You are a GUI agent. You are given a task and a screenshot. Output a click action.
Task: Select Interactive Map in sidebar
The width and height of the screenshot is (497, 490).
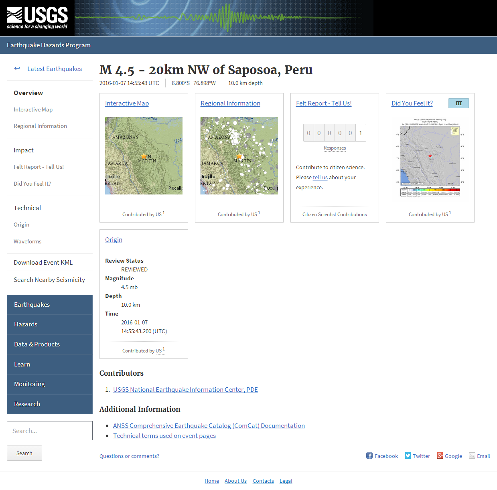(x=33, y=109)
